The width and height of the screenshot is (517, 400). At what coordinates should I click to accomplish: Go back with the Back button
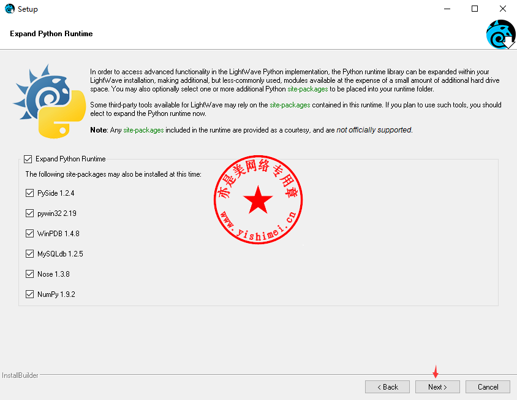coord(387,387)
